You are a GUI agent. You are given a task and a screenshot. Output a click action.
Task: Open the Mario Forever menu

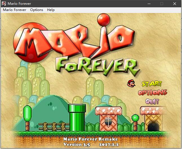click(14, 10)
